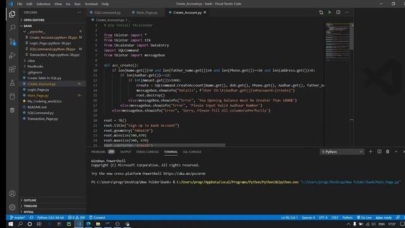Select Python 3.8.5 64-bit interpreter
This screenshot has width=405, height=228.
coord(51,217)
